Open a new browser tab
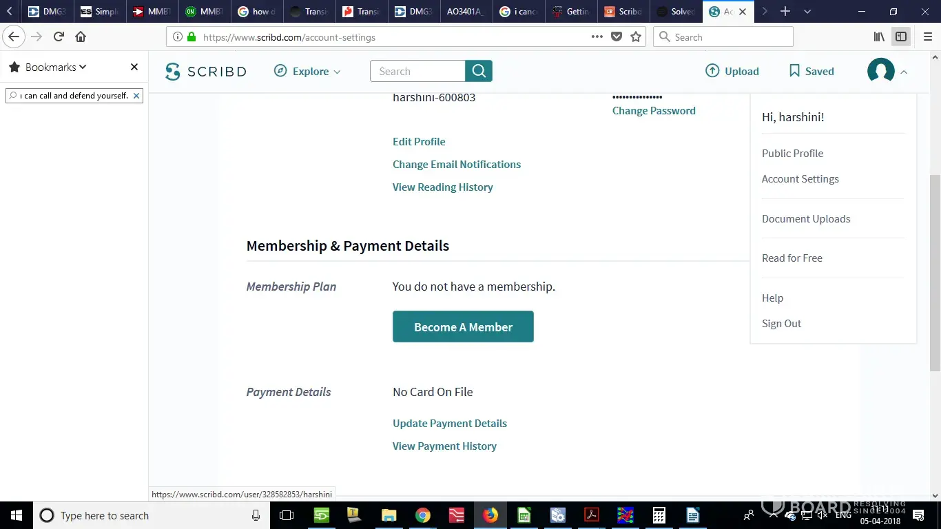This screenshot has width=941, height=529. [x=785, y=12]
